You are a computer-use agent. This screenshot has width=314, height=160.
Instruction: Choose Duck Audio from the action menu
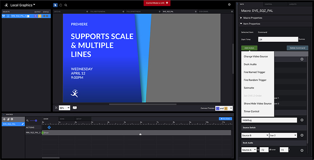click(250, 64)
